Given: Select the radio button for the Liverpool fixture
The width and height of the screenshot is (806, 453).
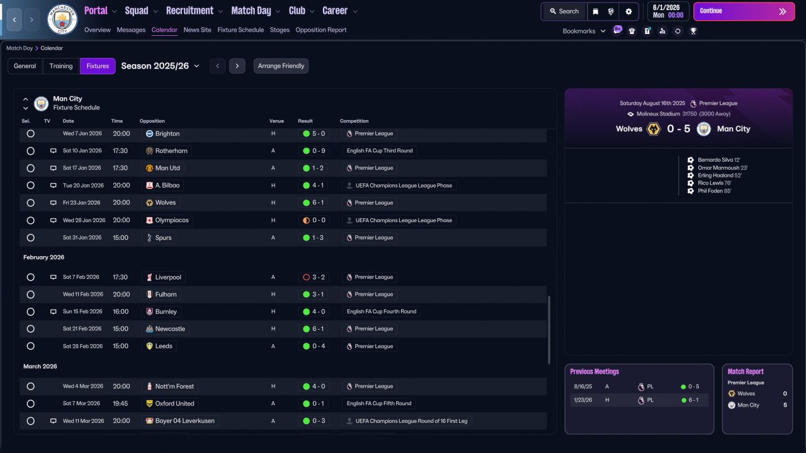Looking at the screenshot, I should click(x=30, y=277).
